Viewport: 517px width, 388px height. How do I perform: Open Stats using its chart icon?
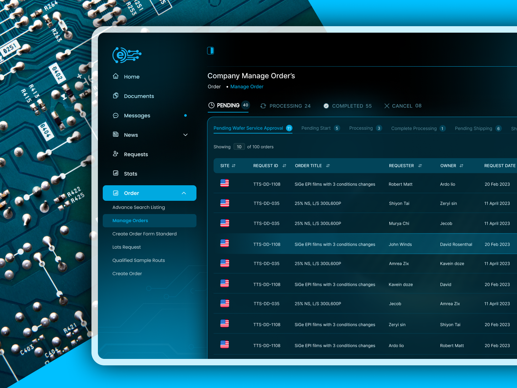pos(116,174)
